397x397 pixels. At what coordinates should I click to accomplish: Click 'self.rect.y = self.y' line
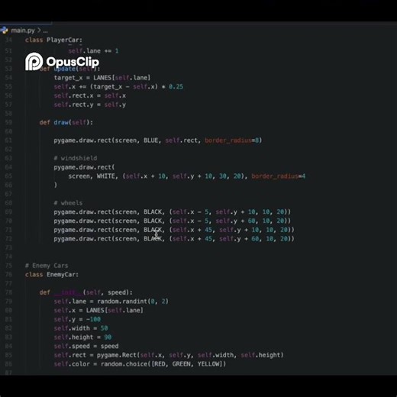click(89, 105)
